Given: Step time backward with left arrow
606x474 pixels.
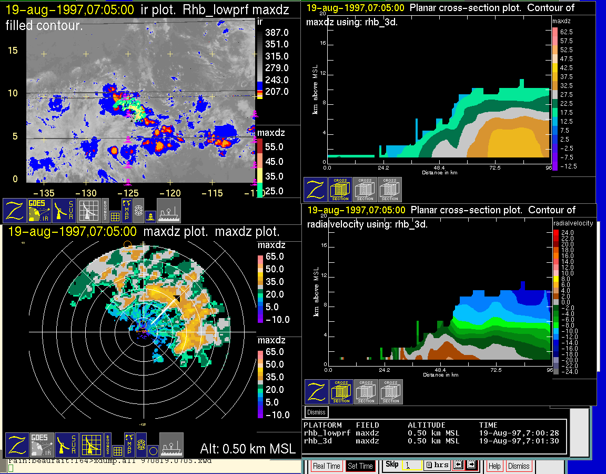Looking at the screenshot, I should [458, 465].
